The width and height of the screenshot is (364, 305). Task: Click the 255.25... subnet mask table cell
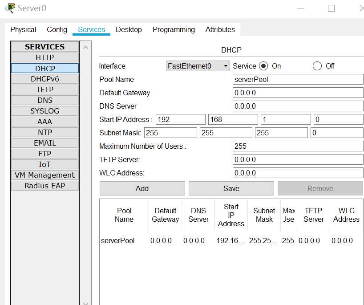[263, 240]
